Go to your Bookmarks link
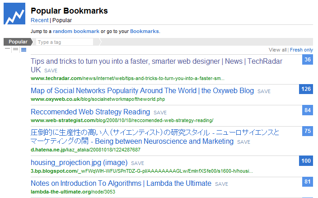318x198 pixels. [x=145, y=32]
